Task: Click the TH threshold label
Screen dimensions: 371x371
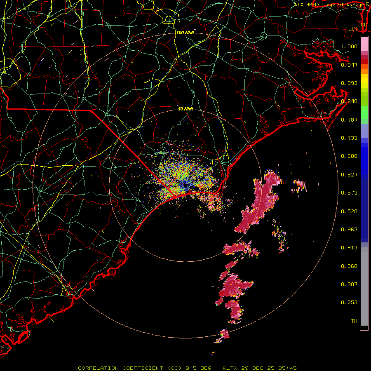Action: coord(354,321)
